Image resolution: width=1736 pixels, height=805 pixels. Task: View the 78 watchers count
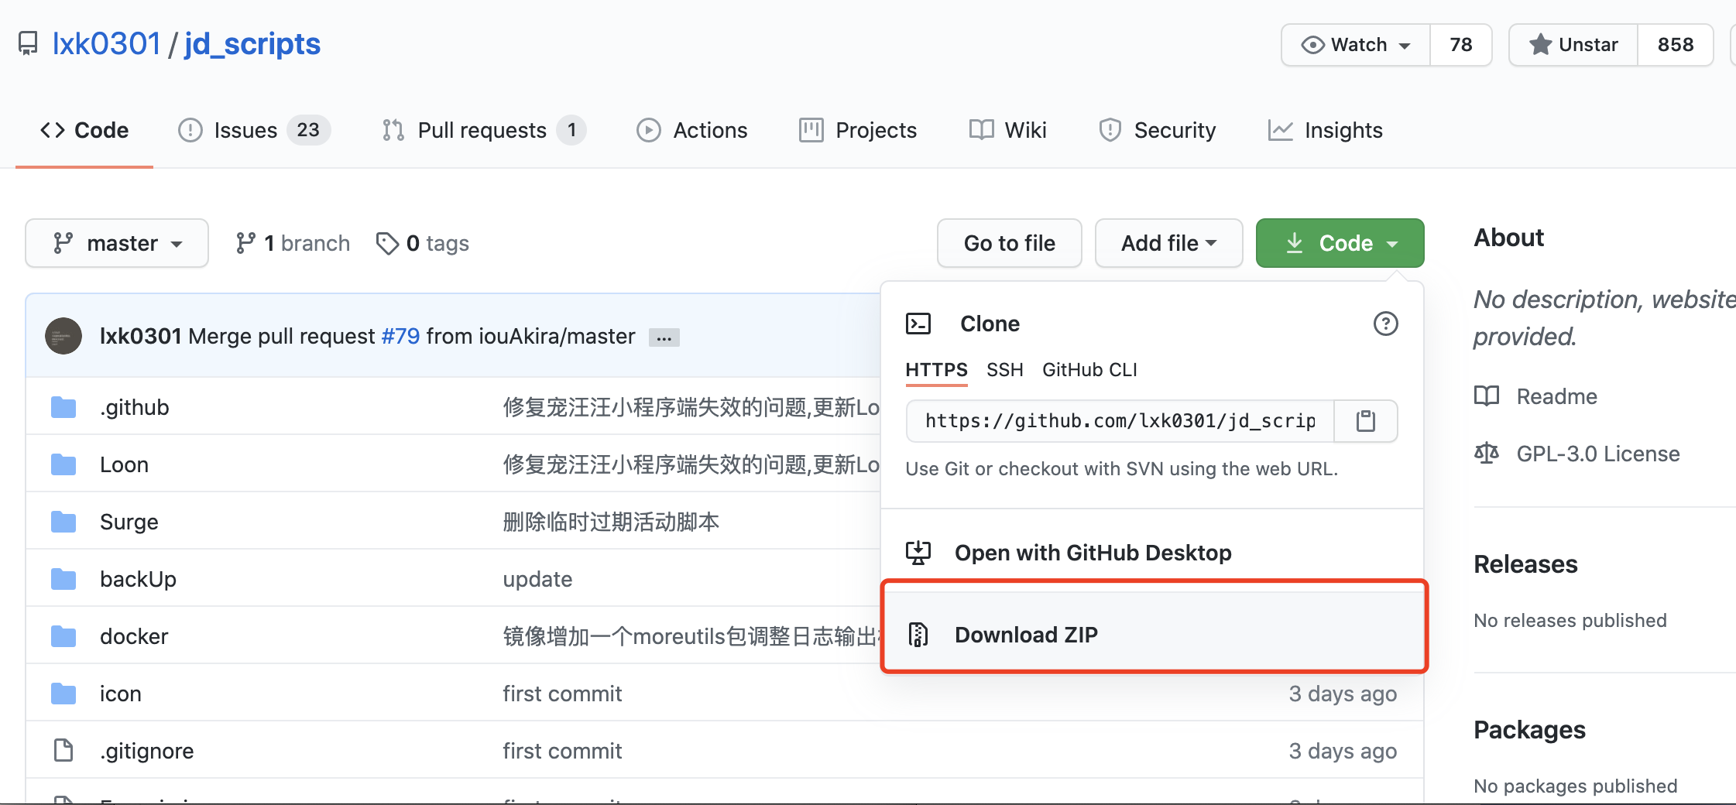coord(1461,45)
